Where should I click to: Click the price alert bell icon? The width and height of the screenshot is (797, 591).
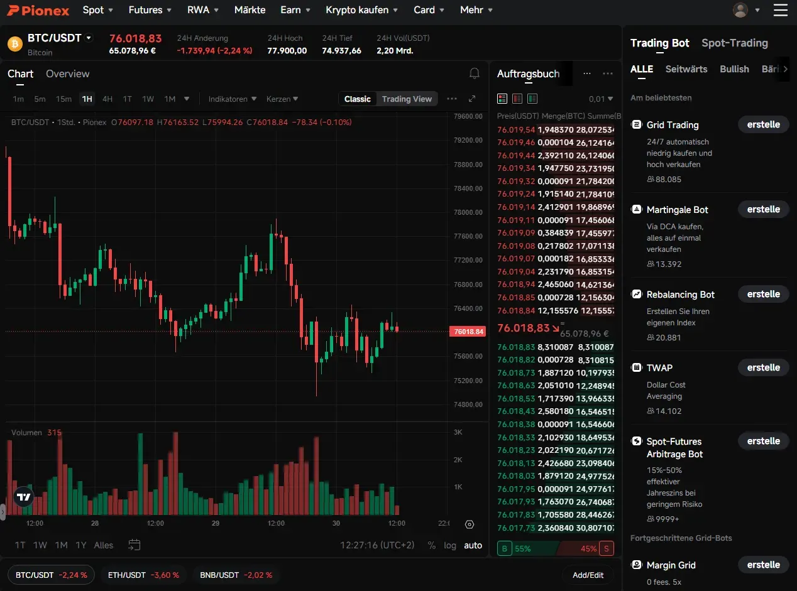pos(475,73)
